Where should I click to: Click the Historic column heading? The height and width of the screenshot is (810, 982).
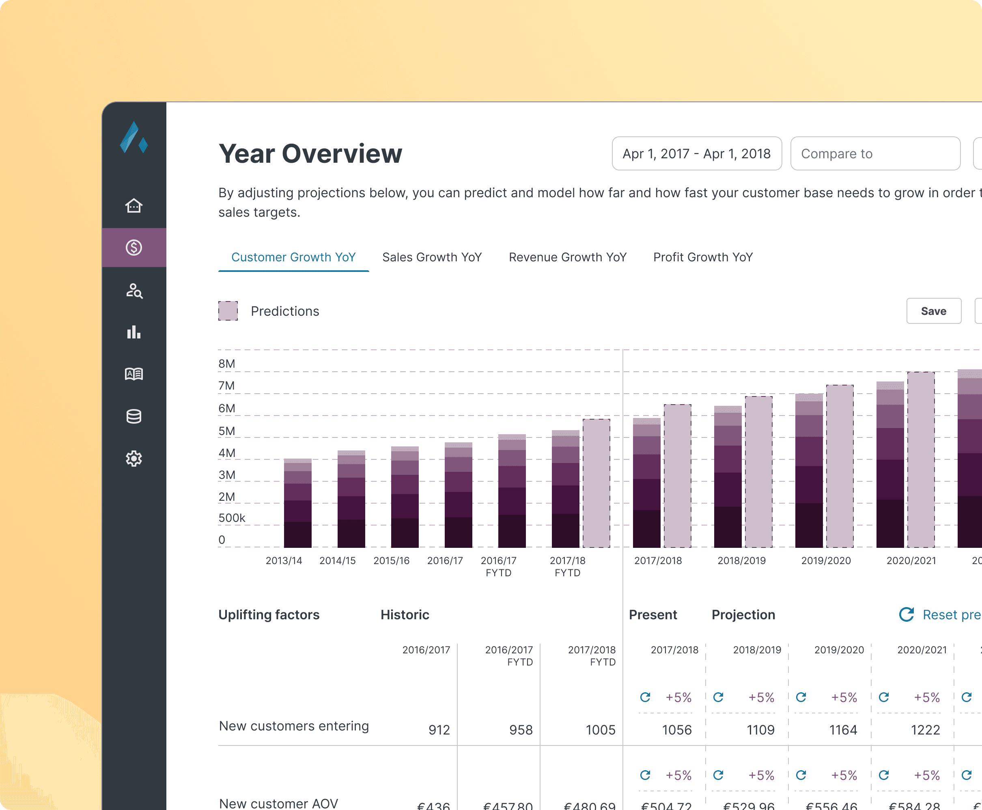point(405,614)
